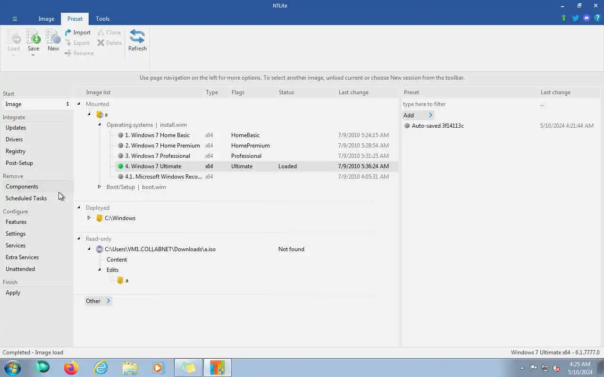604x377 pixels.
Task: Launch Firefox from the taskbar
Action: click(71, 368)
